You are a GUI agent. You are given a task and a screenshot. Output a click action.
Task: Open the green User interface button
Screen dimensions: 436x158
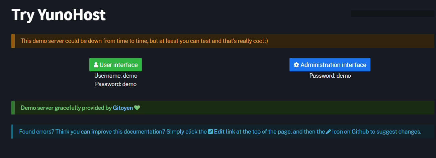pyautogui.click(x=115, y=65)
